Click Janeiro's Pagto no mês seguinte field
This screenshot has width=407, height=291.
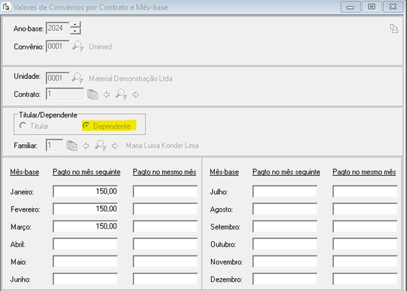pos(85,191)
